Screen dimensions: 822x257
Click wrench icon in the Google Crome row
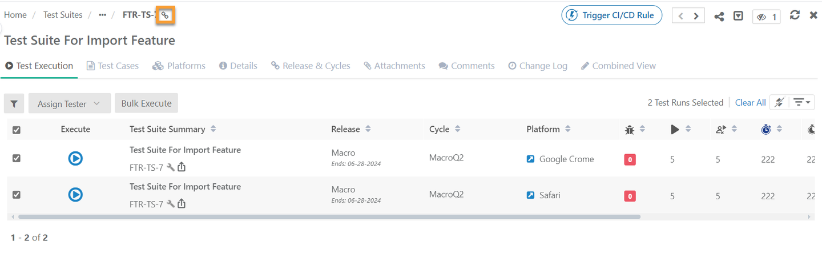pos(171,168)
